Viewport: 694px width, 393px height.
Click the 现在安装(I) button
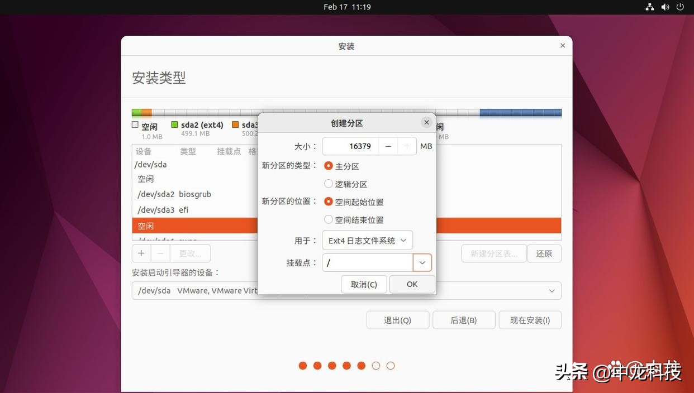tap(529, 320)
